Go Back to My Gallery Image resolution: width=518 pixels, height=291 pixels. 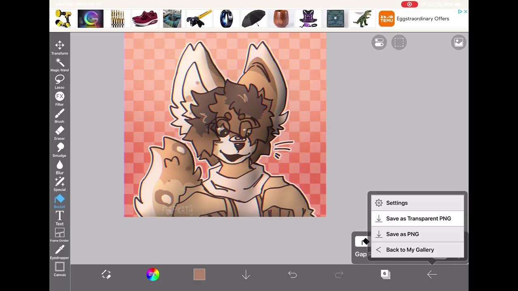[418, 250]
